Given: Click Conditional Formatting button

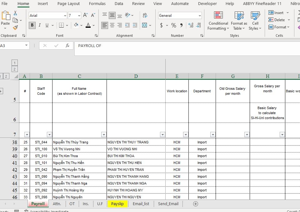Looking at the screenshot, I should click(218, 21).
